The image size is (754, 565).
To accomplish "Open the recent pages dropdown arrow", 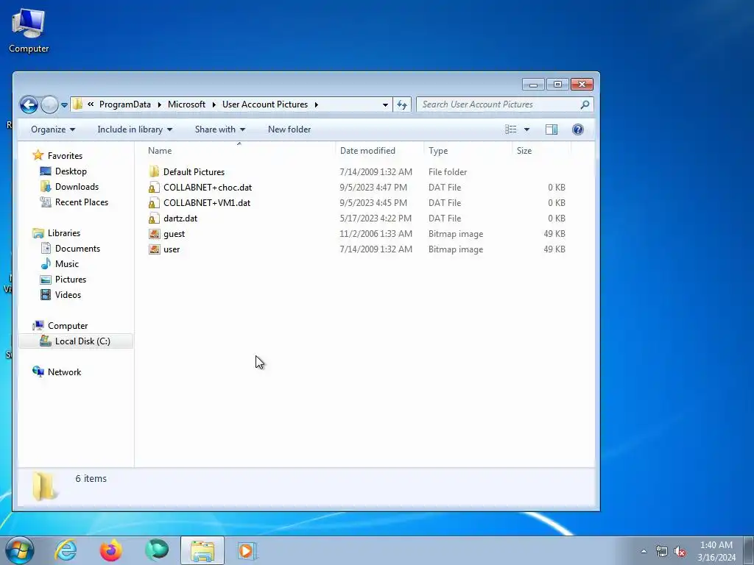I will pyautogui.click(x=64, y=104).
